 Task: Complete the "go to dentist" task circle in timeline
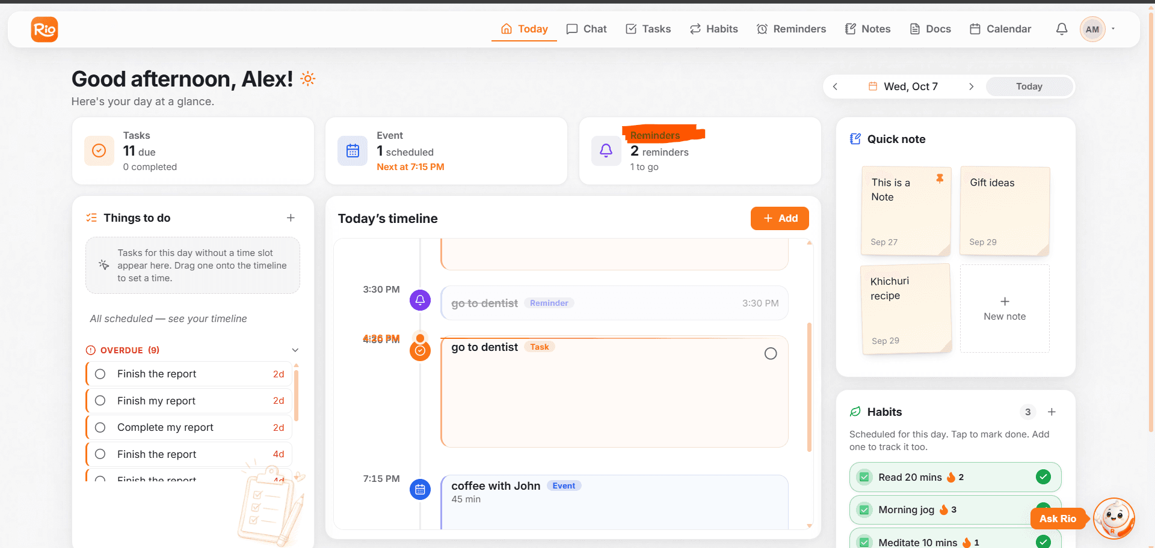(x=771, y=354)
